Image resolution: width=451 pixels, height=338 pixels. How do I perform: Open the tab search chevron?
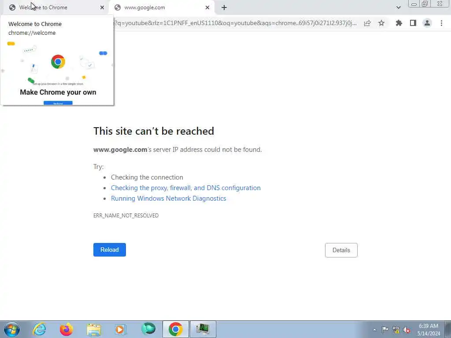398,7
